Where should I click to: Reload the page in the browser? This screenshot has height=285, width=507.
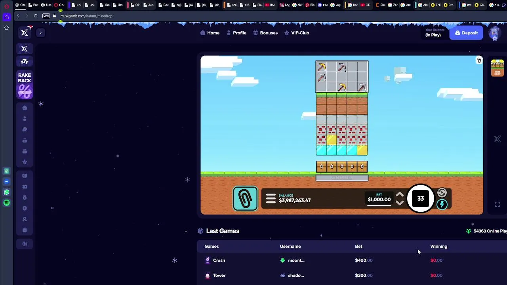36,16
